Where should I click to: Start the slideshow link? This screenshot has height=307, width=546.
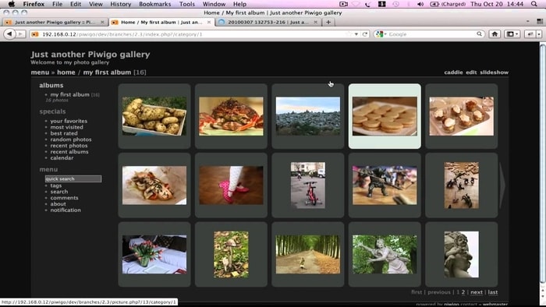[x=494, y=72]
